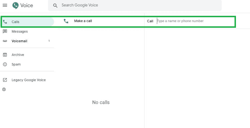250x128 pixels.
Task: Open the Legacy Google Voice link
Action: tap(29, 80)
